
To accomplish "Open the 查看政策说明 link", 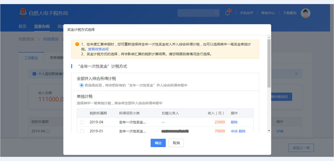I will pyautogui.click(x=98, y=49).
